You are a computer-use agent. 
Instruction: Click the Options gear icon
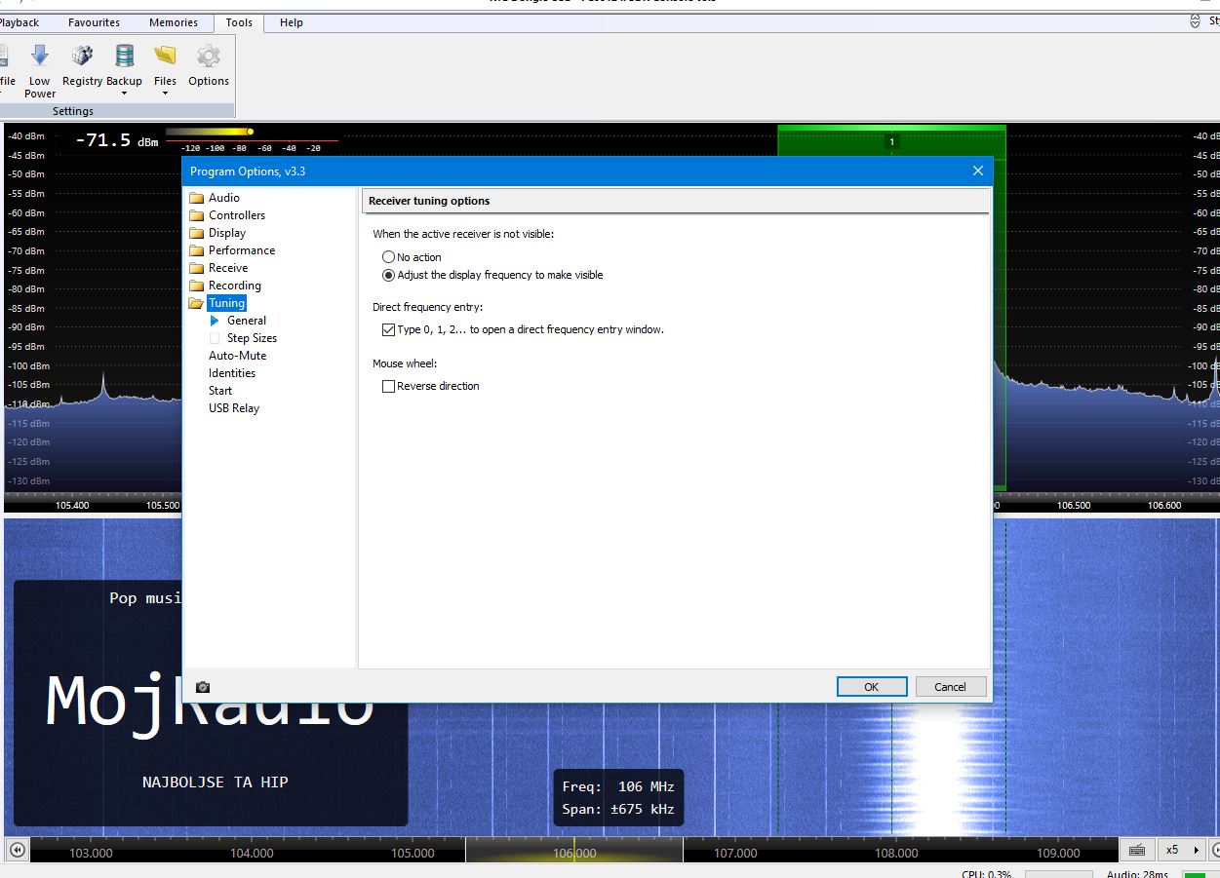[x=208, y=57]
